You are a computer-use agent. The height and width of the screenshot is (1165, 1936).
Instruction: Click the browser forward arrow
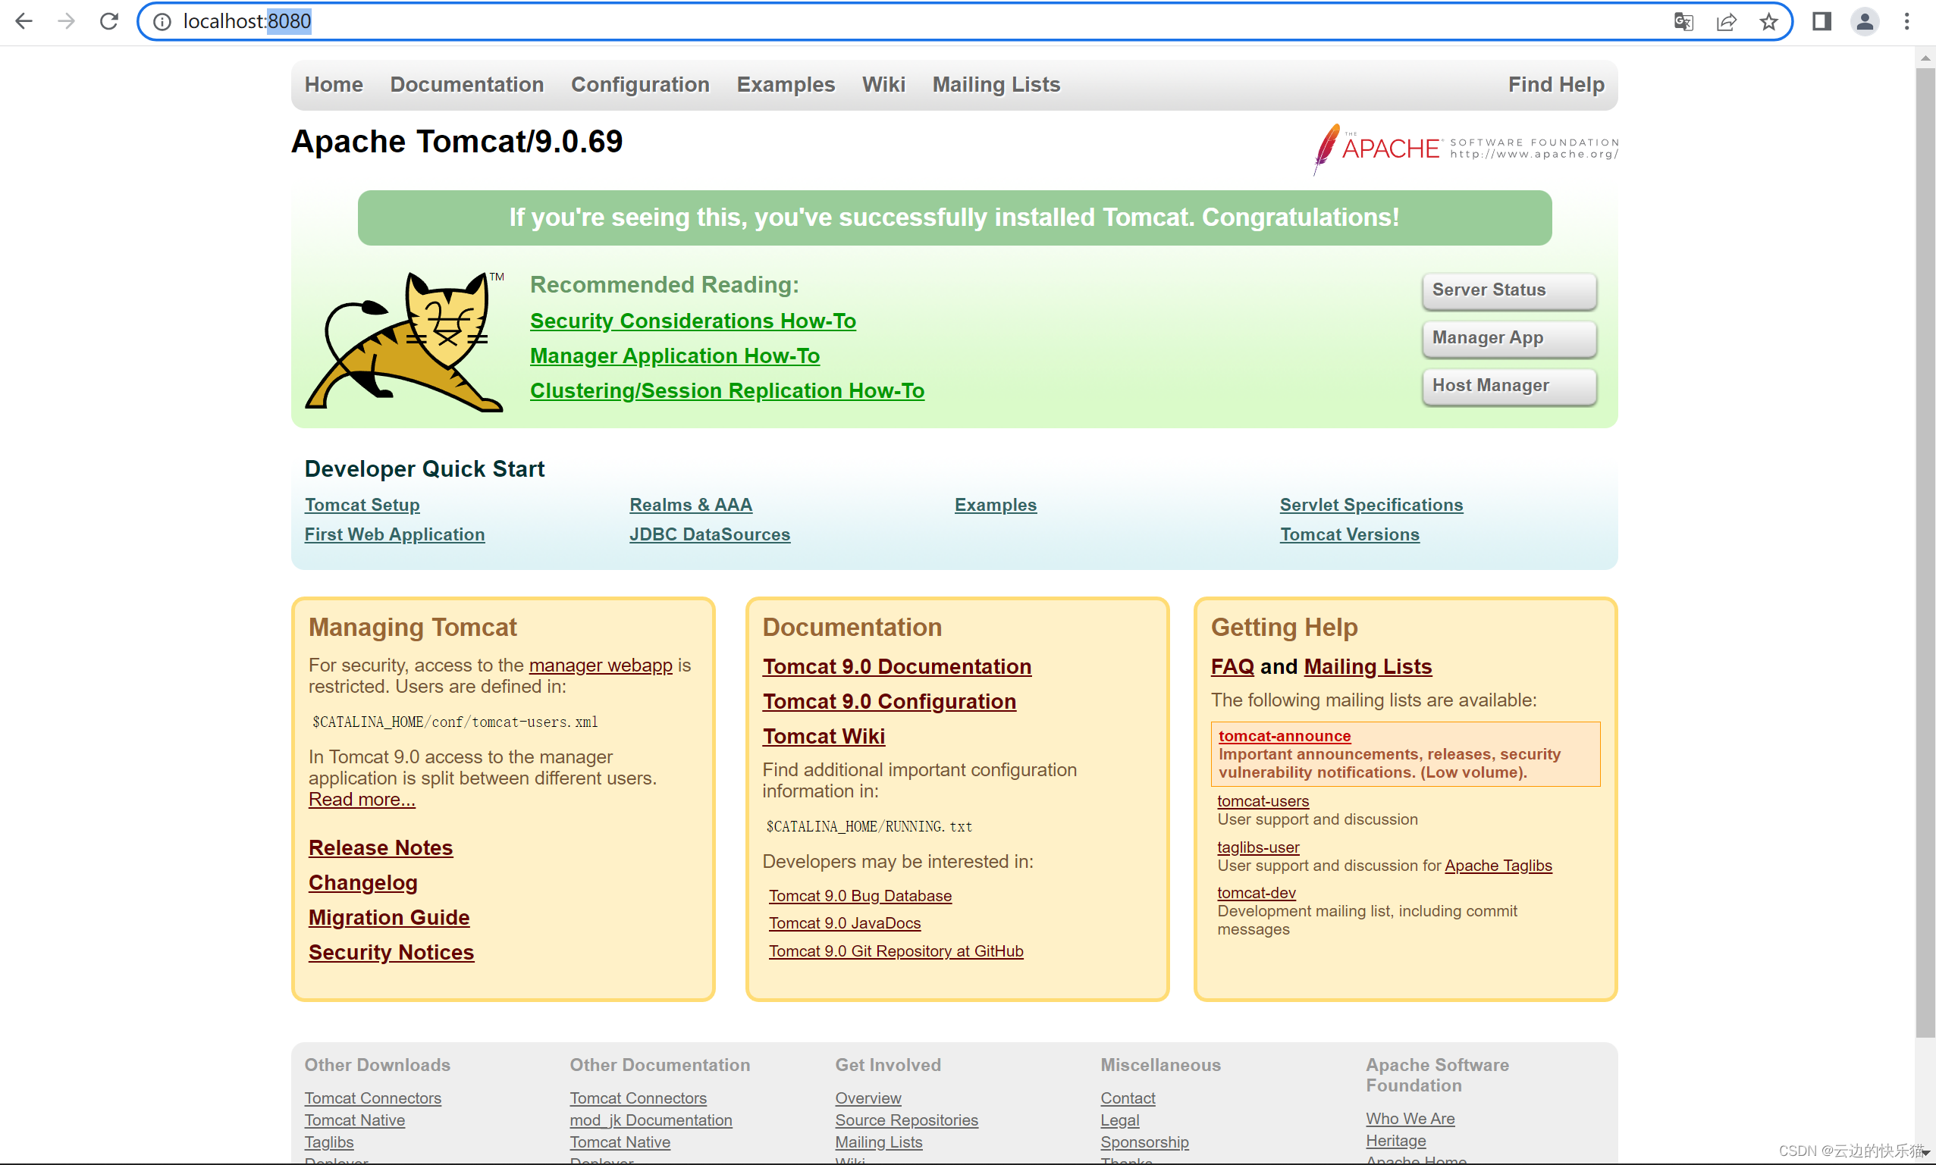(67, 21)
